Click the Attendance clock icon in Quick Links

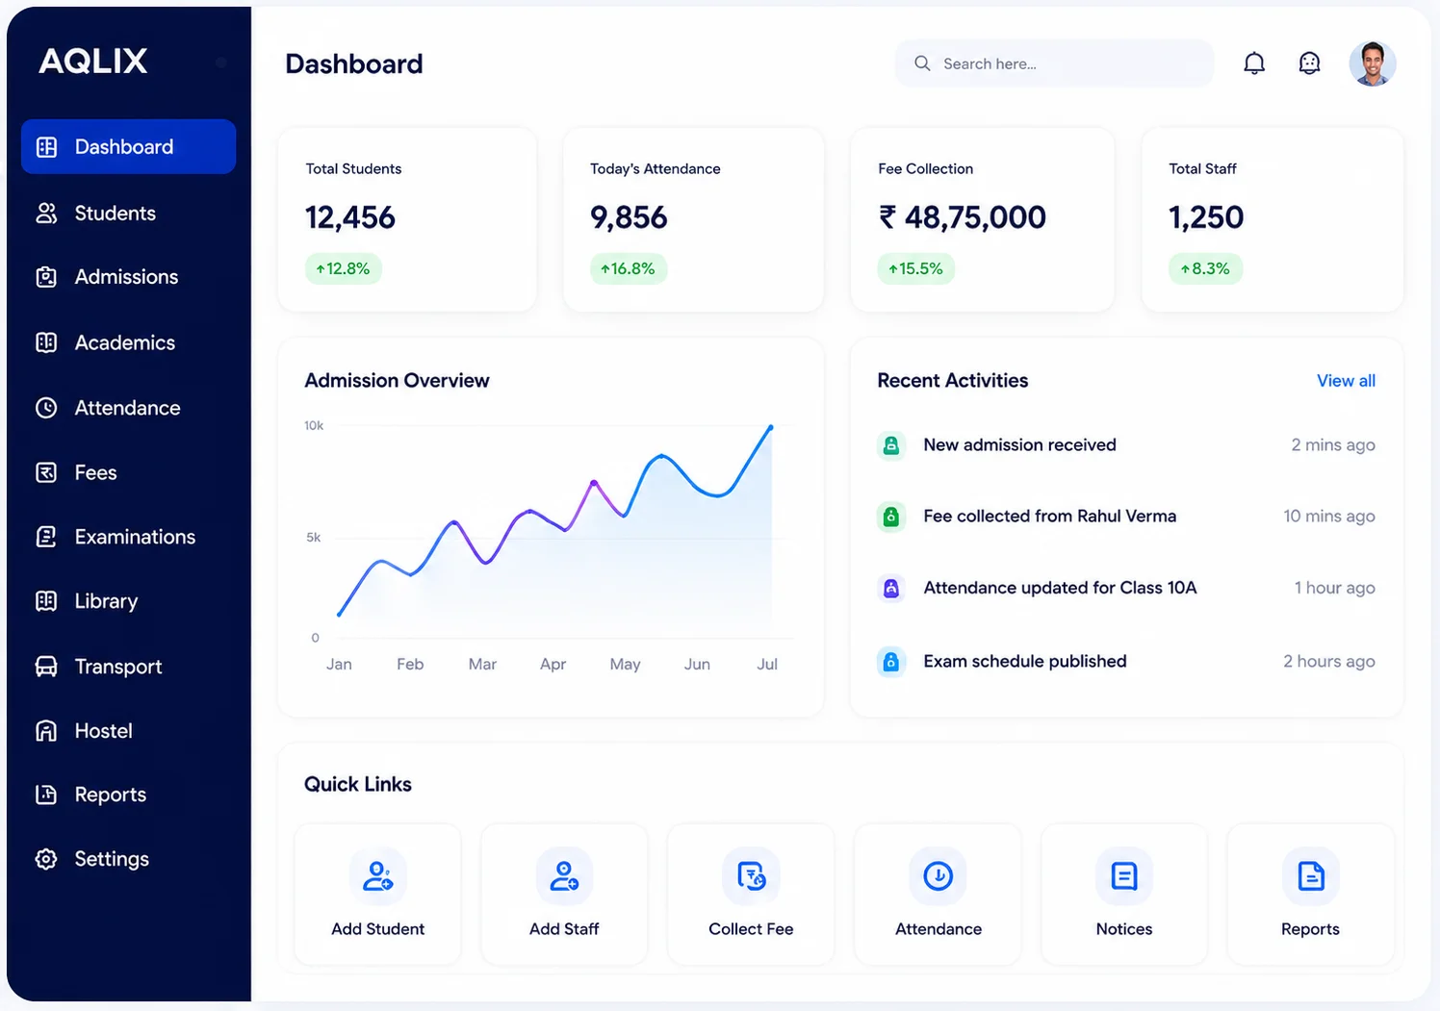pyautogui.click(x=939, y=876)
